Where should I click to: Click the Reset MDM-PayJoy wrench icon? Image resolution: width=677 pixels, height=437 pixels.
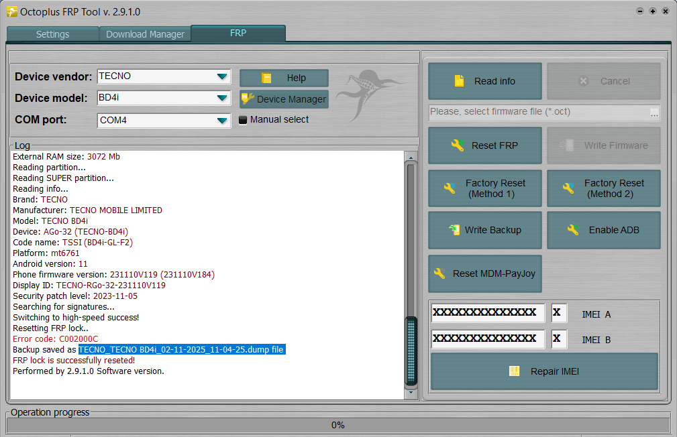coord(439,273)
